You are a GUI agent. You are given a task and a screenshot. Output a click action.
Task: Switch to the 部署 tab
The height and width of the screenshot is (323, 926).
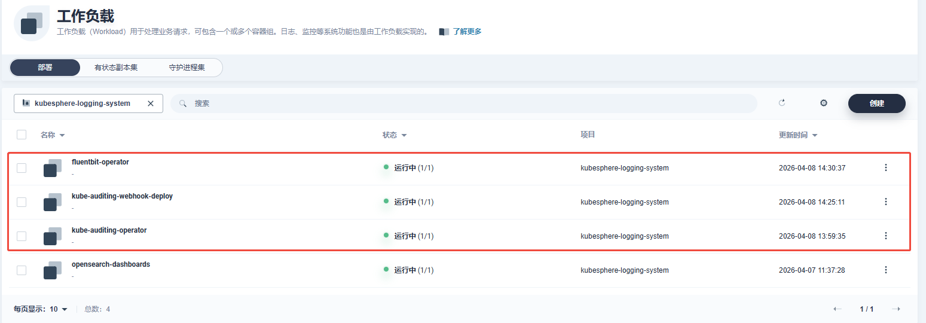tap(45, 68)
